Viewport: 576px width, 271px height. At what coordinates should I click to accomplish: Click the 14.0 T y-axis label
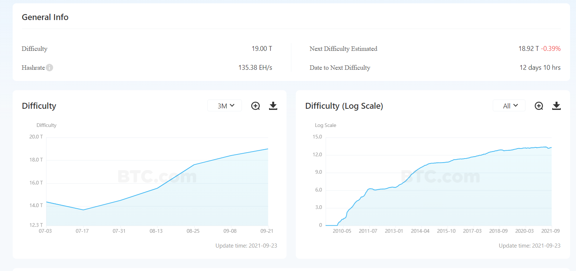coord(36,205)
